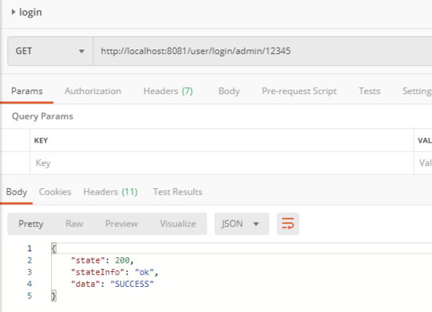The width and height of the screenshot is (432, 312).
Task: Select the Preview view button
Action: pos(122,223)
